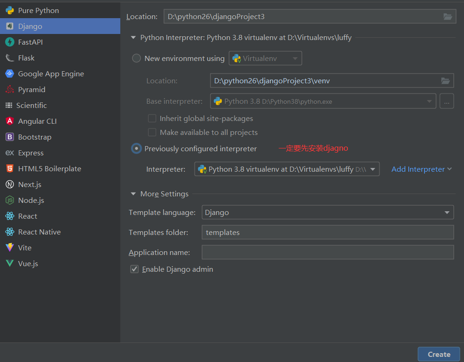Choose the Bootstrap project icon
Screen dimensions: 464x362
(9, 137)
